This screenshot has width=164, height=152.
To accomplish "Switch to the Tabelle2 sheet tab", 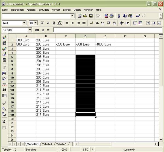I will tap(47, 144).
